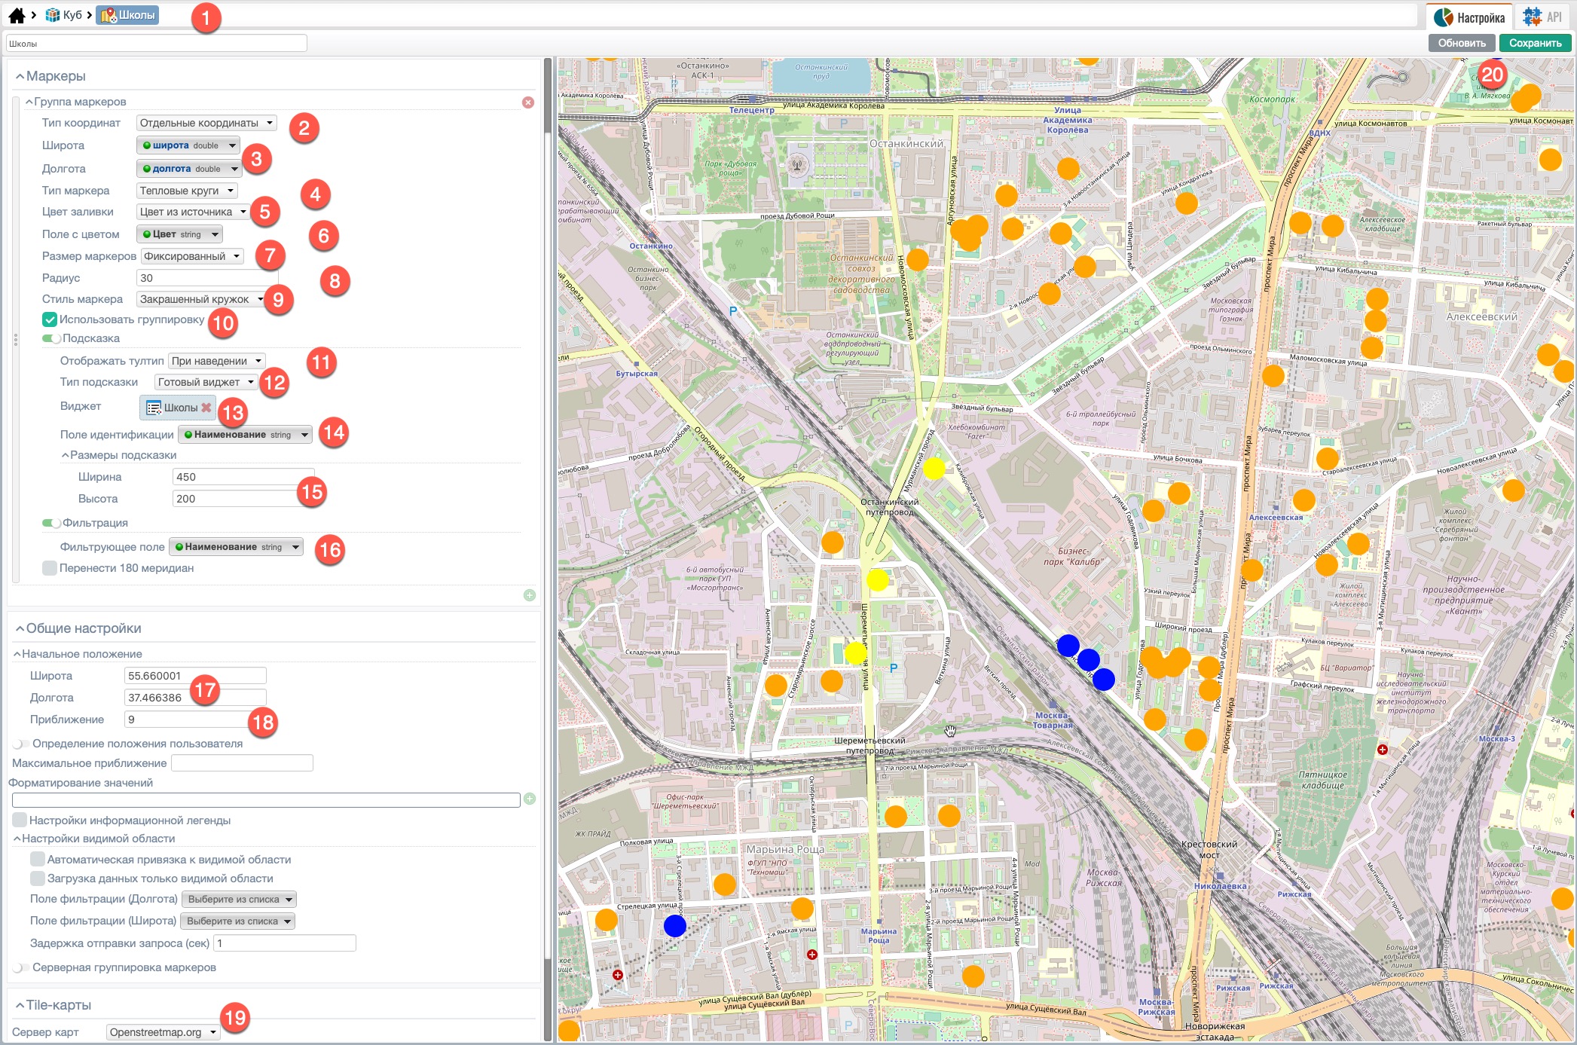This screenshot has height=1045, width=1577.
Task: Enable Перенести 180 меридиан checkbox
Action: (50, 568)
